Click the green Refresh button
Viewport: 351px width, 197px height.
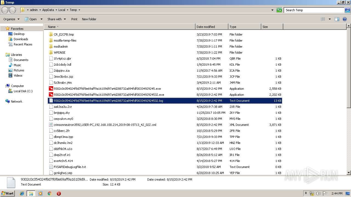(279, 10)
